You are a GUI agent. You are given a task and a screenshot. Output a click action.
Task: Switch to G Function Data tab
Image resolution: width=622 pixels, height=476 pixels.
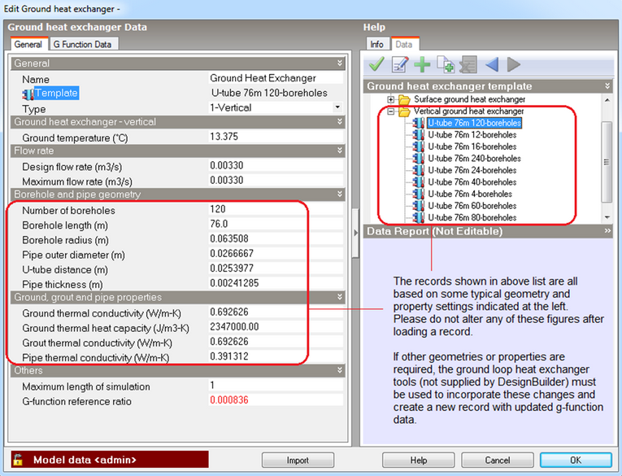point(83,44)
